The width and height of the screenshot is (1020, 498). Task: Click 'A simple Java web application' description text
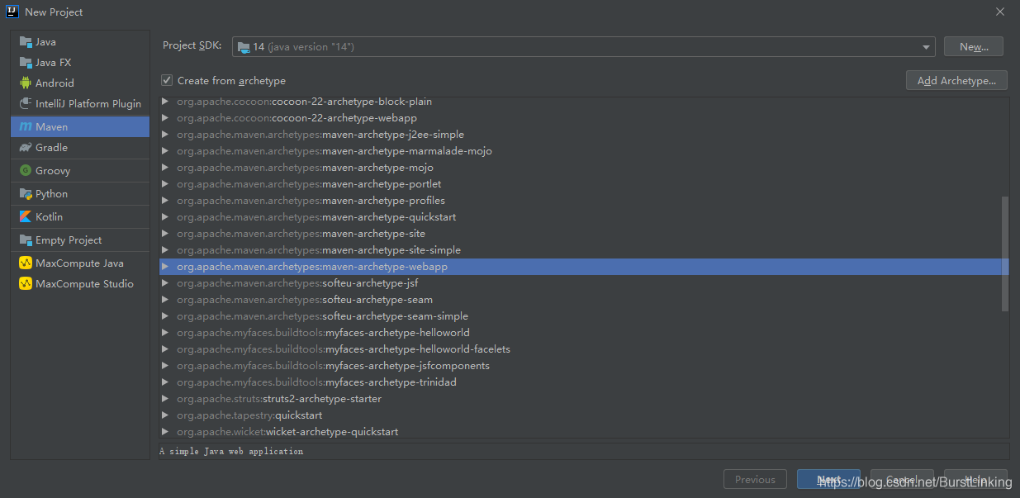pyautogui.click(x=231, y=452)
